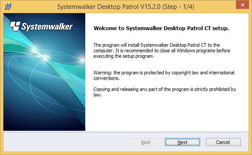
Task: Click the V15.2.0 version text
Action: point(150,7)
